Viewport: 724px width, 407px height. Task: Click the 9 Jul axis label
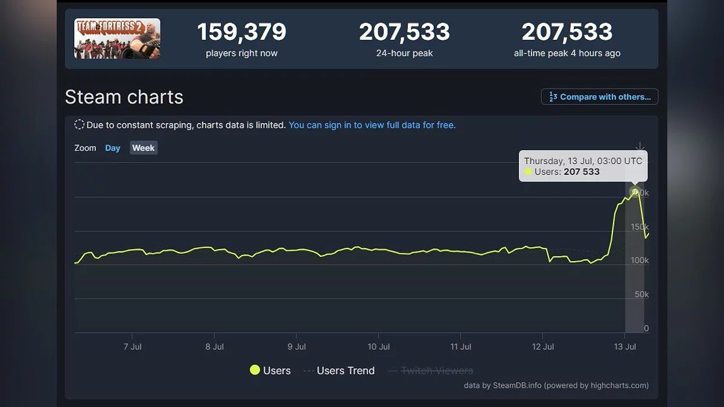point(296,347)
